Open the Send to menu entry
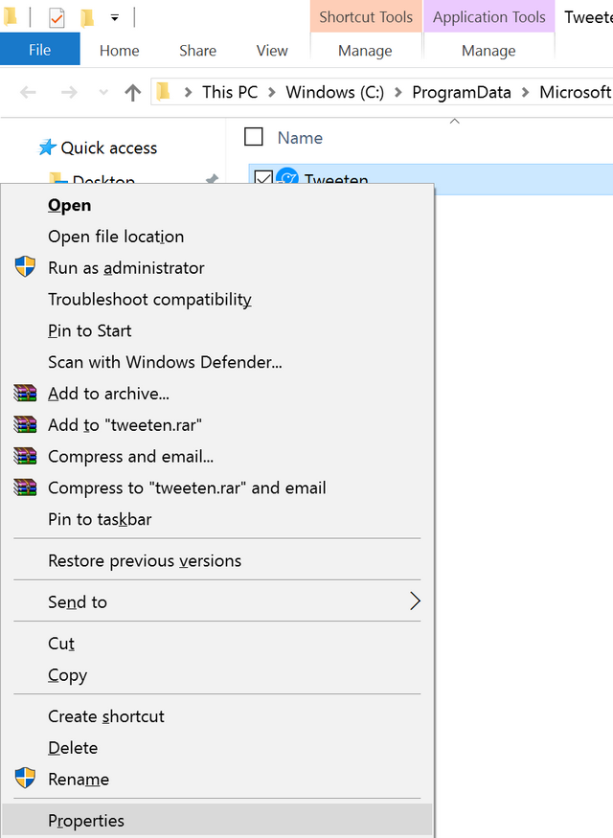Image resolution: width=613 pixels, height=838 pixels. (217, 602)
